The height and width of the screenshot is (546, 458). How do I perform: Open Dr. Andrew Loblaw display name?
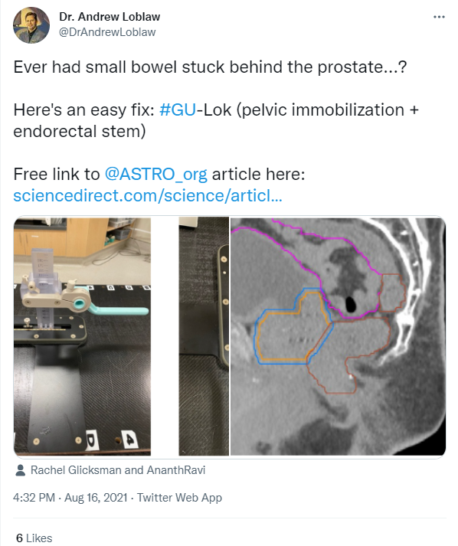pyautogui.click(x=110, y=16)
